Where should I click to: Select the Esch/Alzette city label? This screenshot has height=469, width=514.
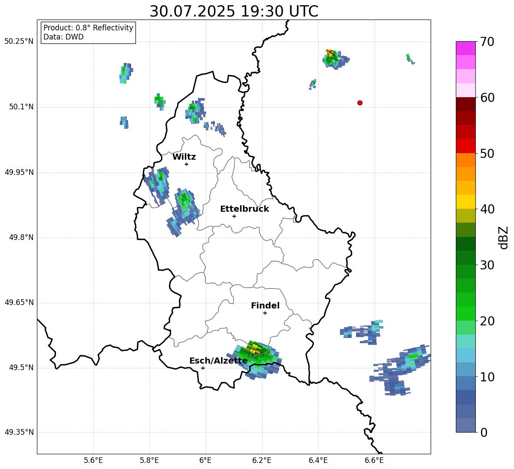218,361
